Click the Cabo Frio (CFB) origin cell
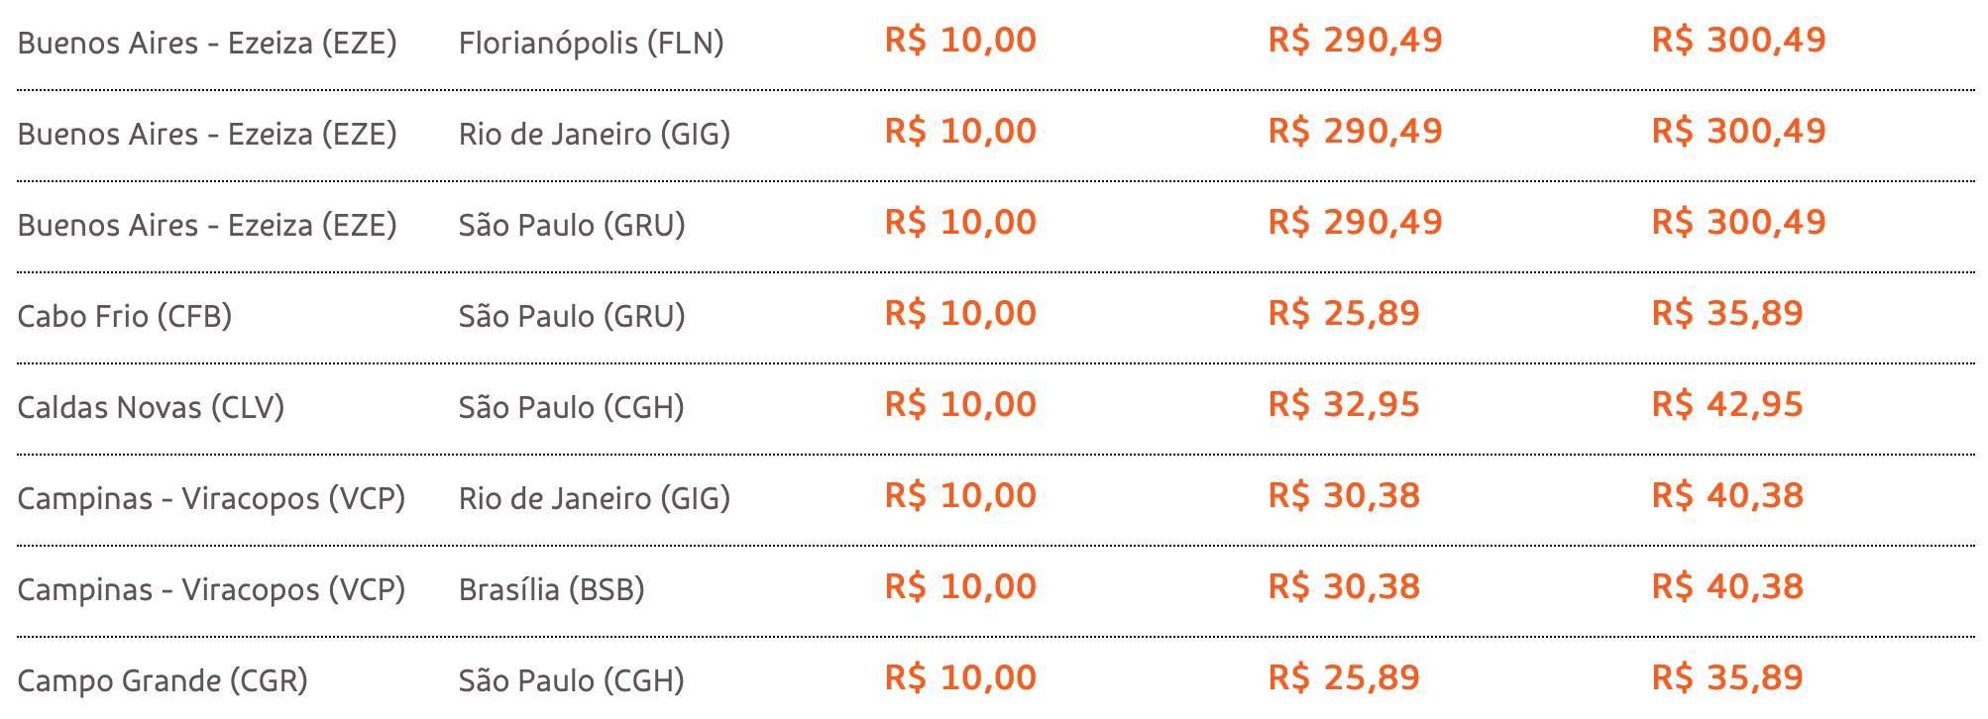The width and height of the screenshot is (1988, 719). (125, 316)
